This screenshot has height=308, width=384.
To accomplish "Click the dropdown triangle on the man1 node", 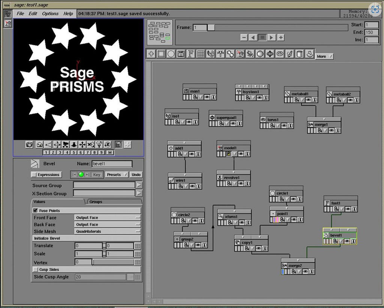I will click(x=201, y=97).
